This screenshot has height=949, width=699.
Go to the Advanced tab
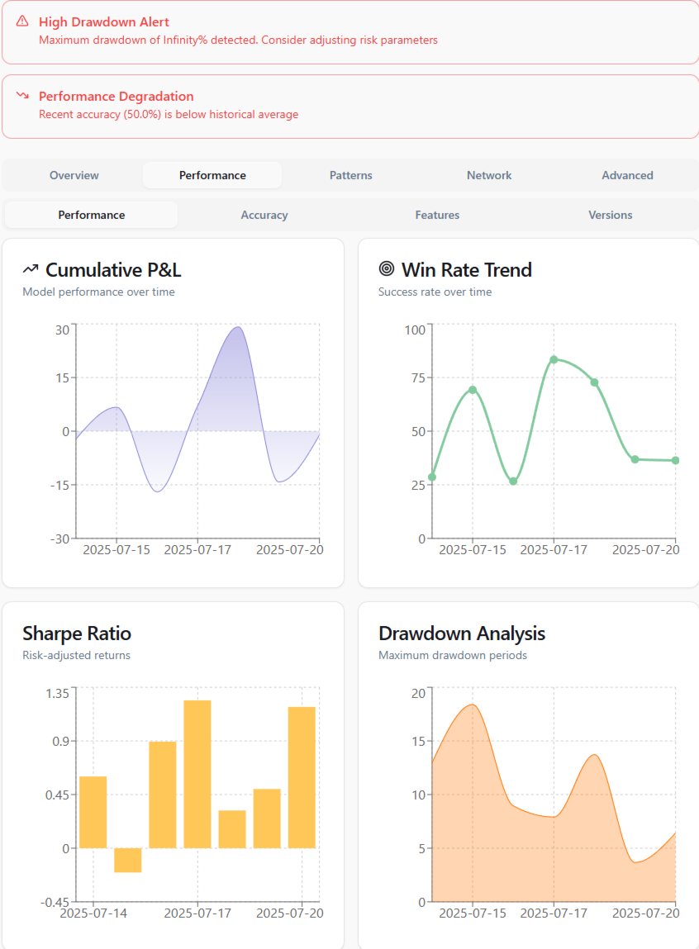tap(627, 175)
